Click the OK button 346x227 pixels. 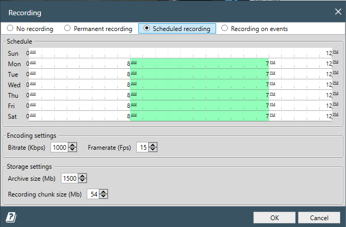pos(274,217)
